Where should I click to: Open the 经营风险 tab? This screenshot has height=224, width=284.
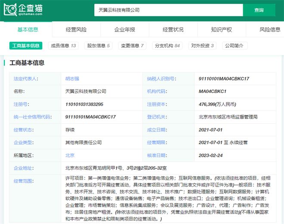76,30
